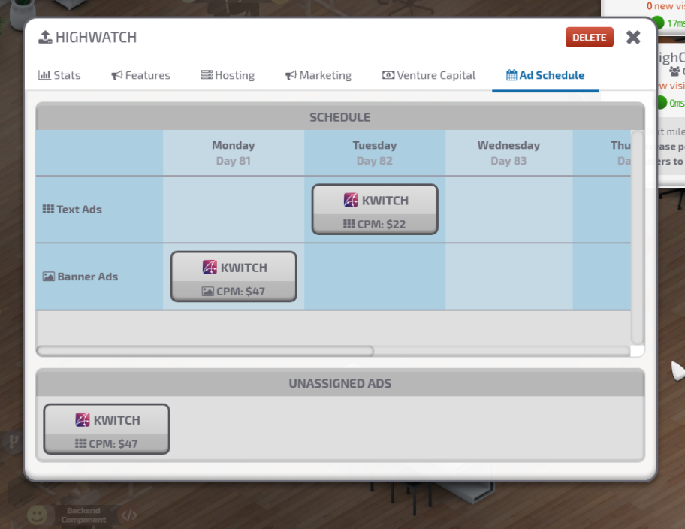This screenshot has height=529, width=685.
Task: Click the megaphone icon on Features
Action: pyautogui.click(x=117, y=75)
